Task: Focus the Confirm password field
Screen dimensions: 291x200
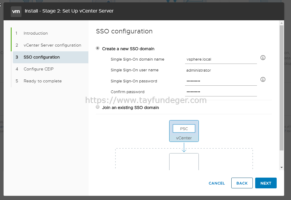Action: click(x=221, y=92)
